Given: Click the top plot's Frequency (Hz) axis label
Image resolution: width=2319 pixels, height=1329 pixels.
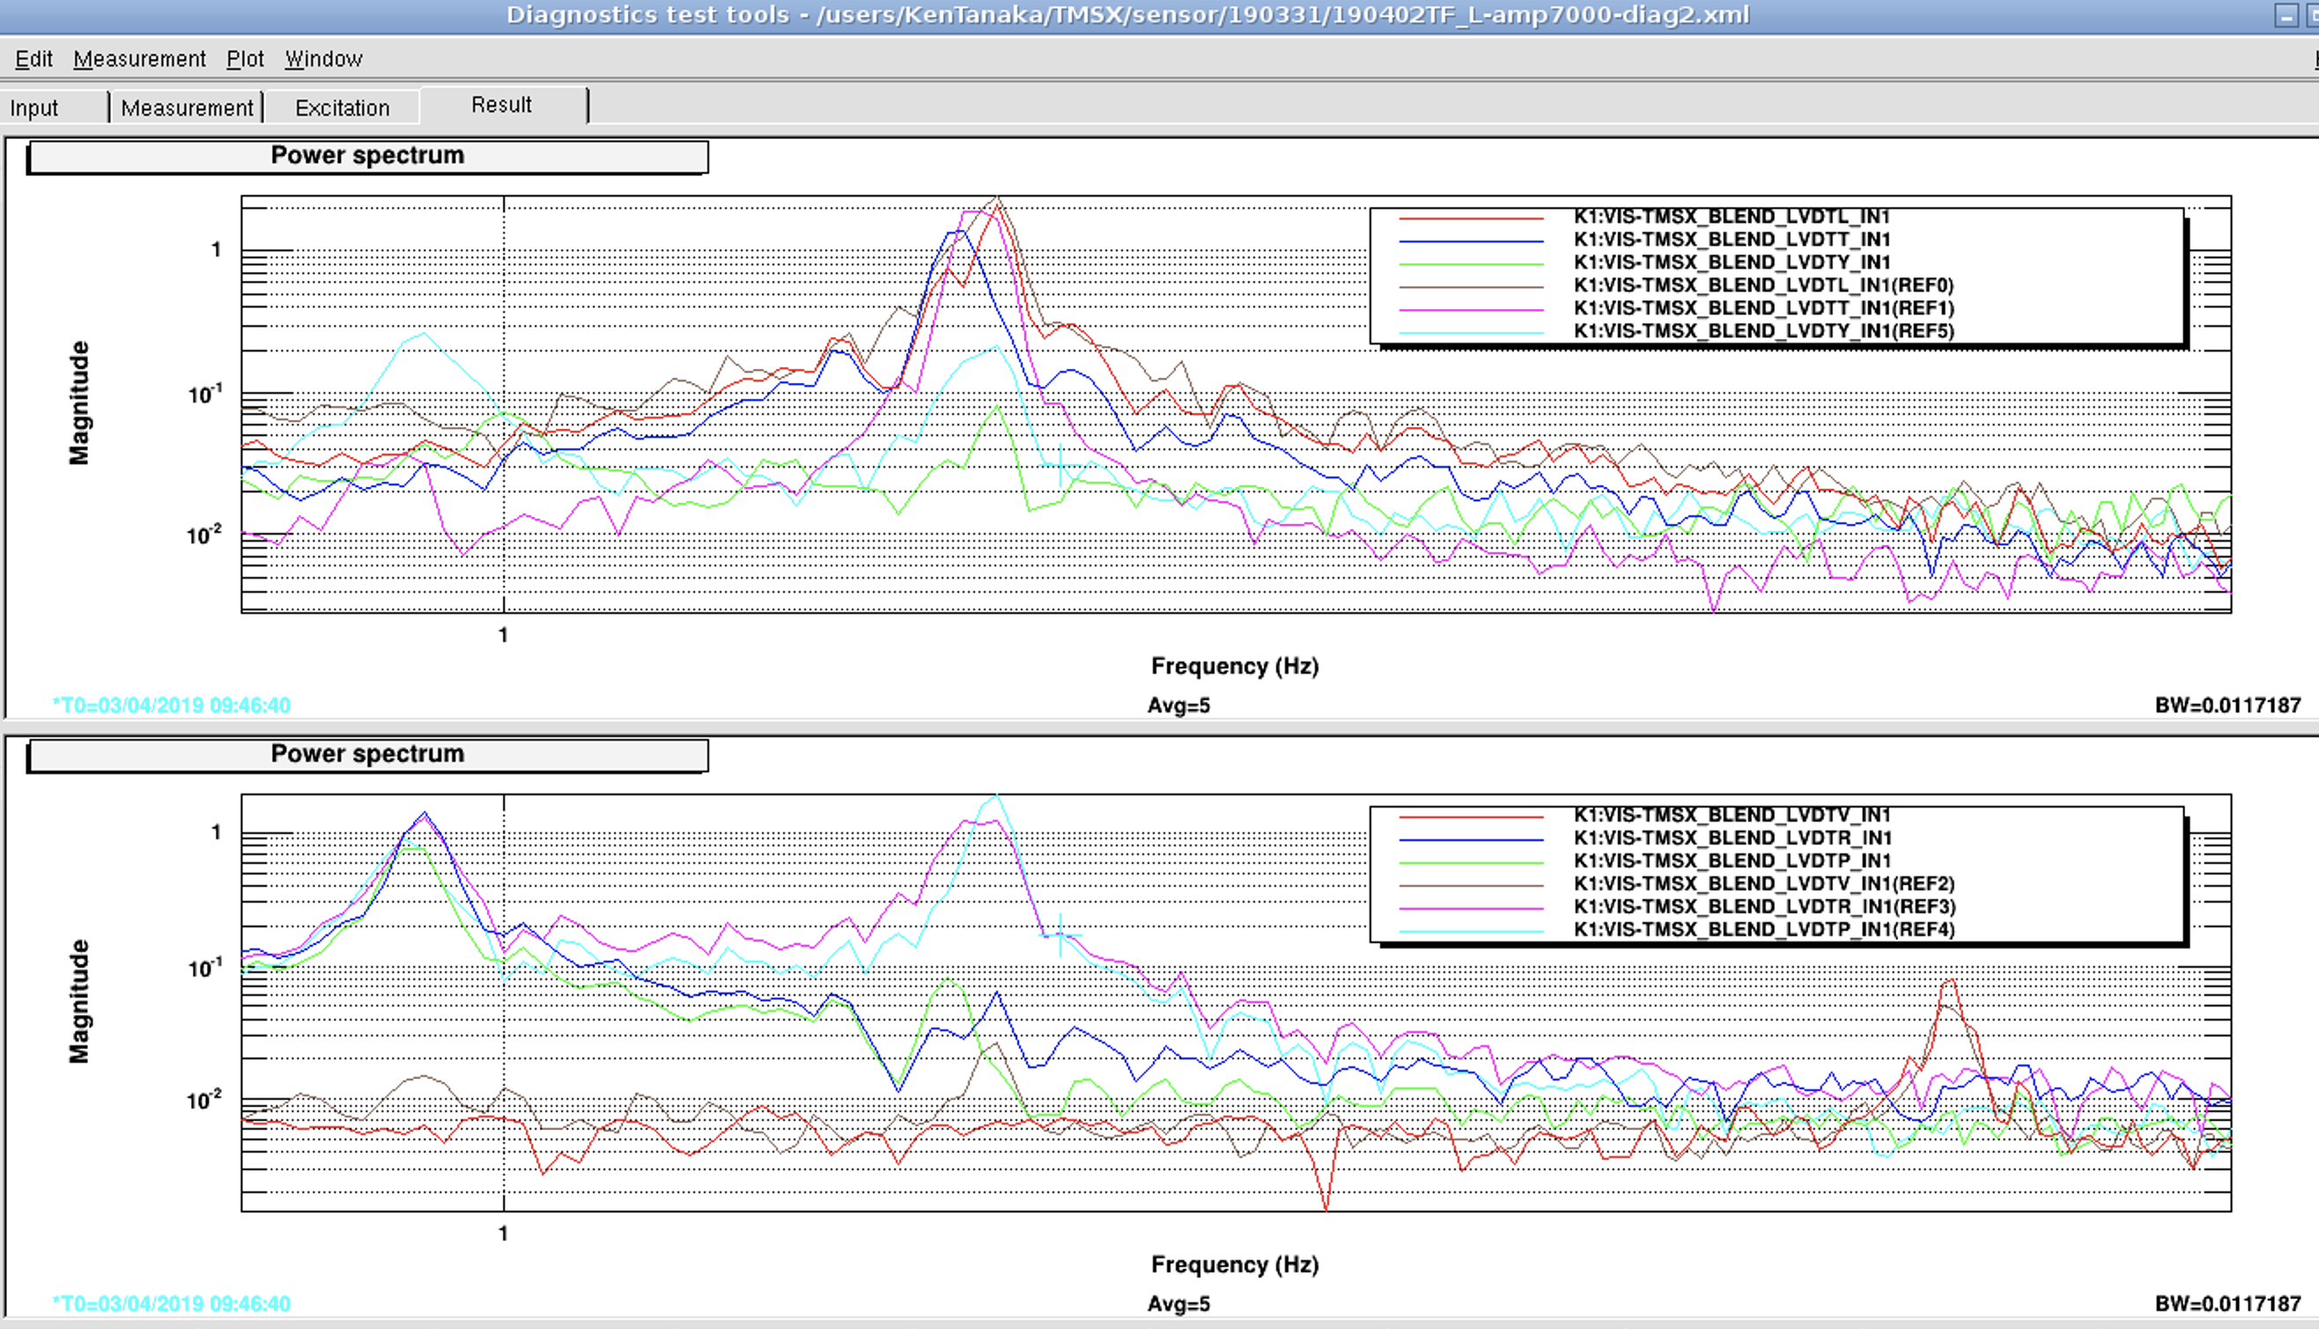Looking at the screenshot, I should click(1234, 667).
